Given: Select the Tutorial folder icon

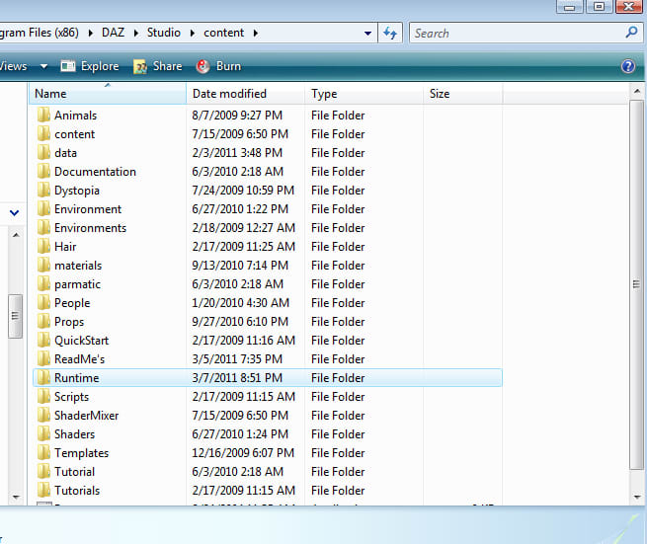Looking at the screenshot, I should 43,472.
